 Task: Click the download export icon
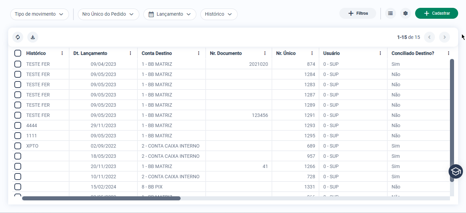[33, 37]
